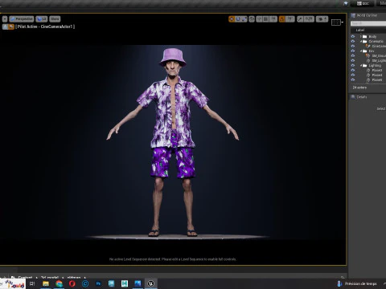Select the World Outliner panel tab
The image size is (386, 289).
364,15
